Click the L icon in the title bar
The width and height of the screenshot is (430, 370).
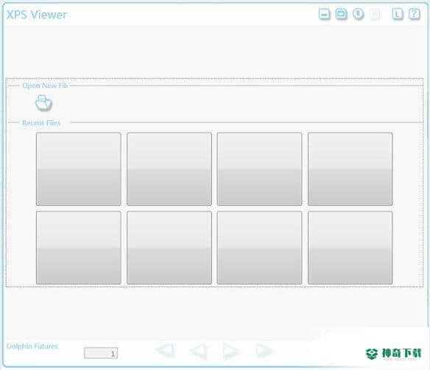pos(398,14)
